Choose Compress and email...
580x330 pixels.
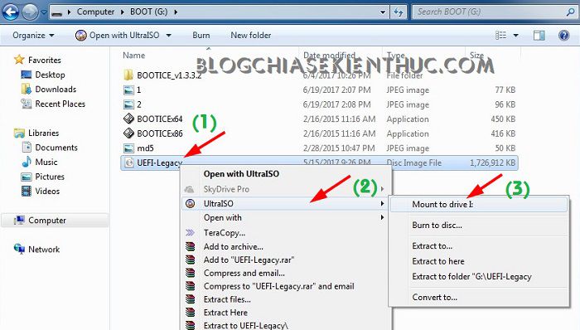pos(244,274)
